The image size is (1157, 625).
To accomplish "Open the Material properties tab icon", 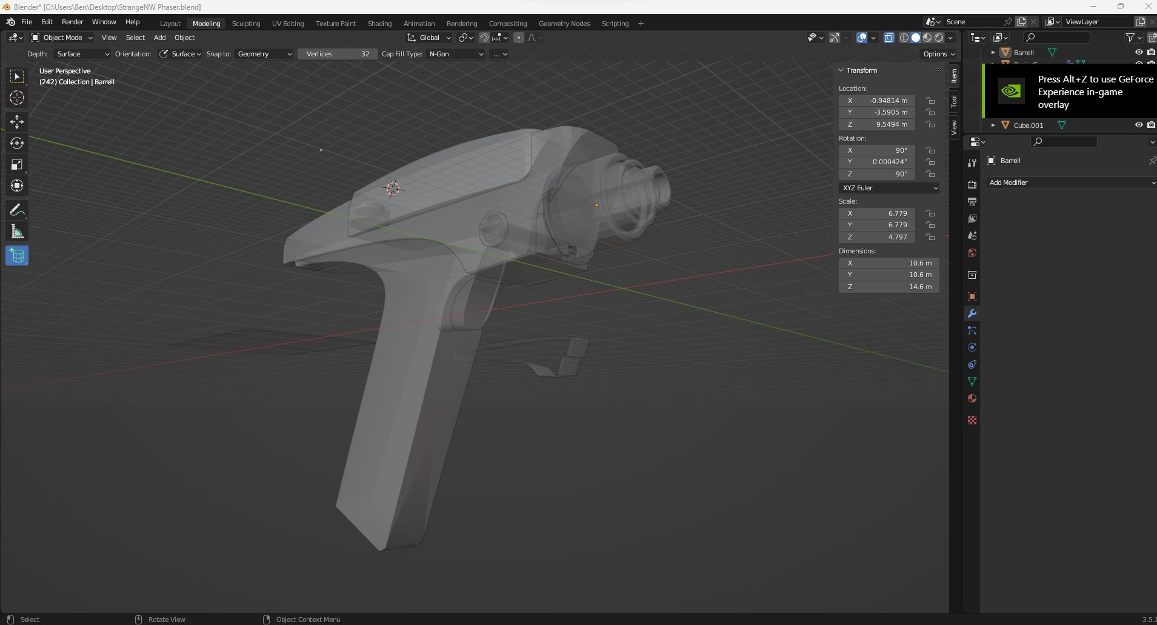I will point(972,398).
